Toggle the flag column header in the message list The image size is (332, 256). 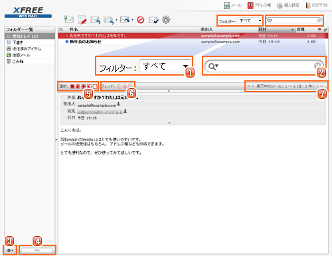tap(319, 29)
